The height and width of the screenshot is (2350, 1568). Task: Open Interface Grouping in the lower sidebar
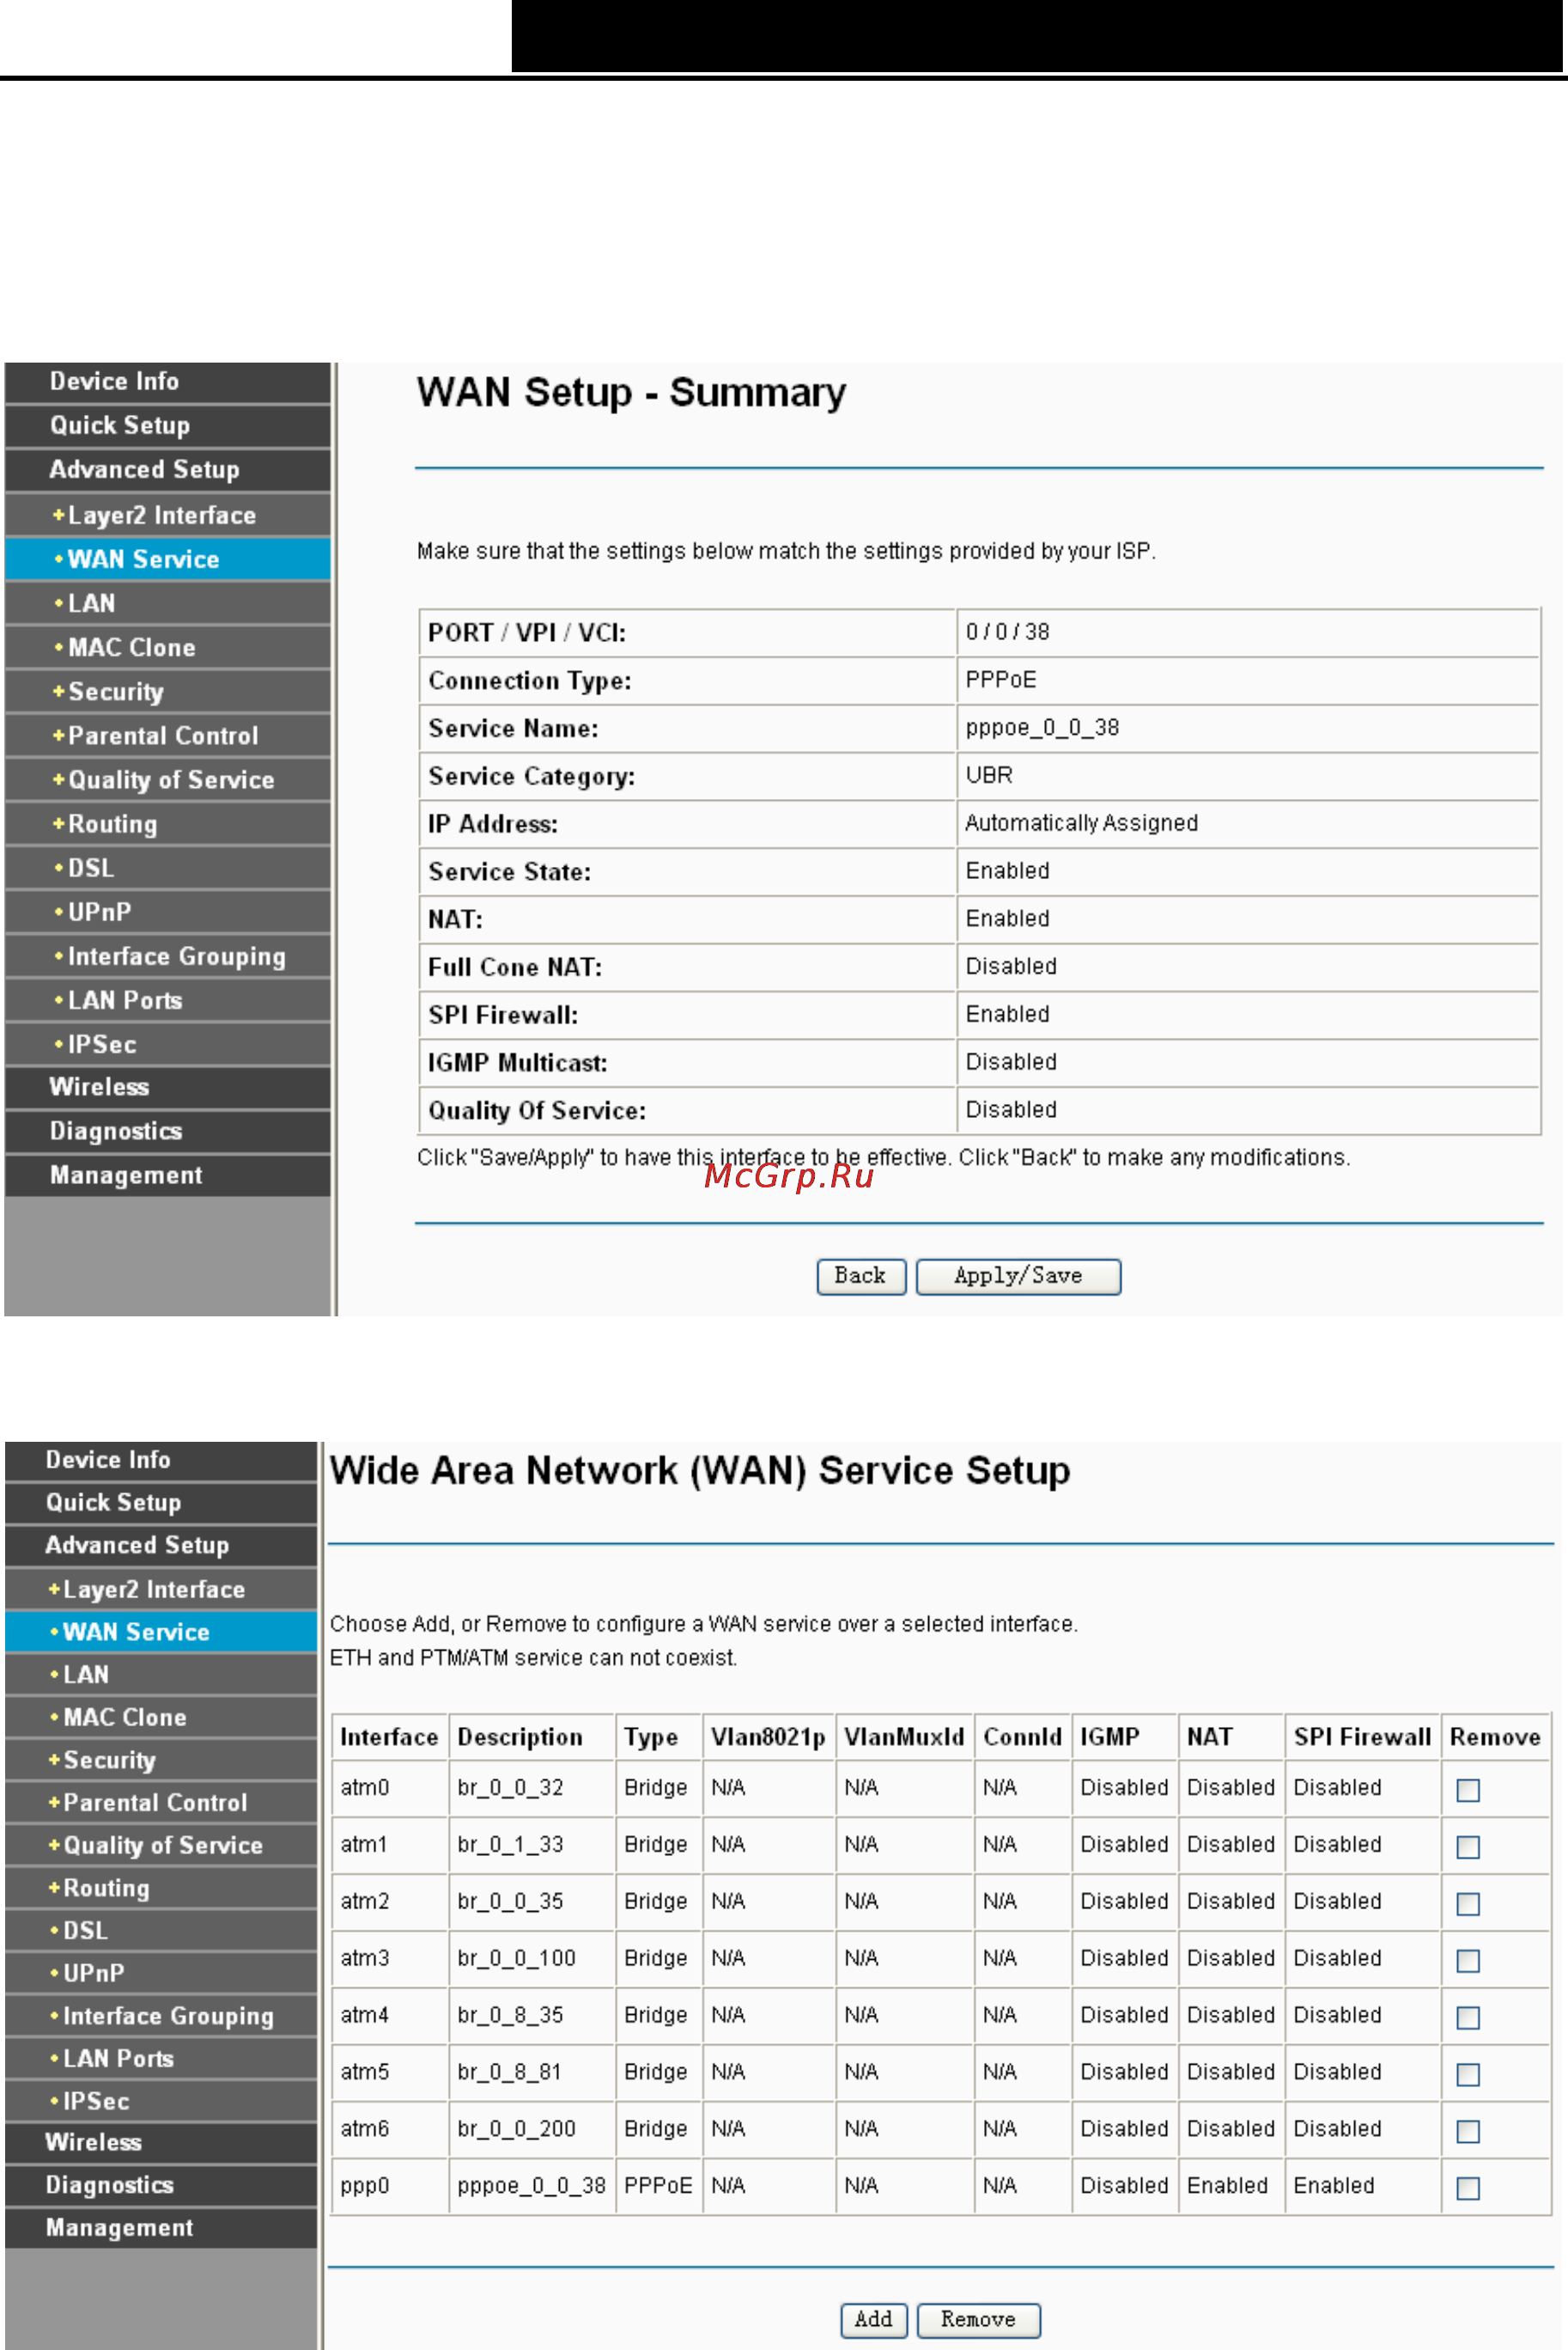click(x=161, y=2016)
